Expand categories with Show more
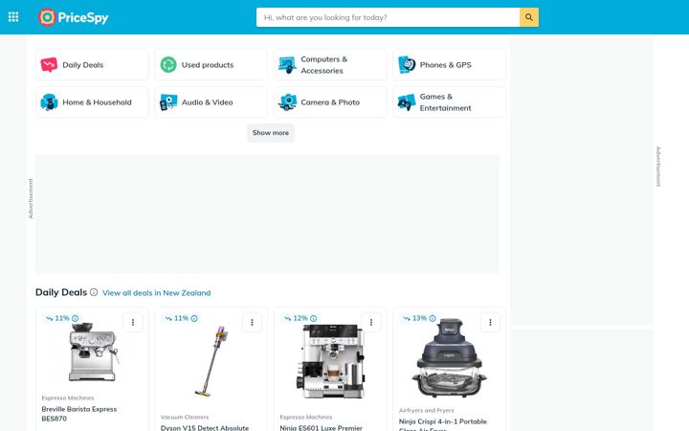 click(x=271, y=133)
